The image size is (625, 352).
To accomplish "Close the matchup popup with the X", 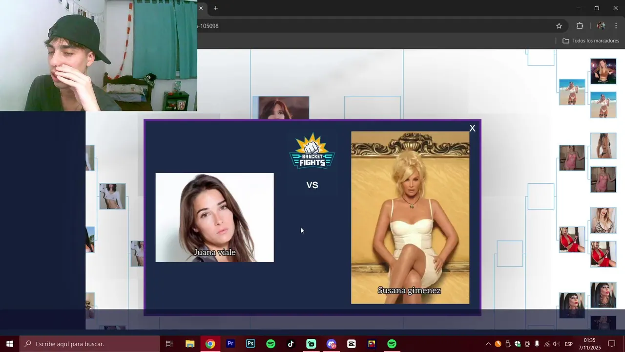I will [472, 128].
